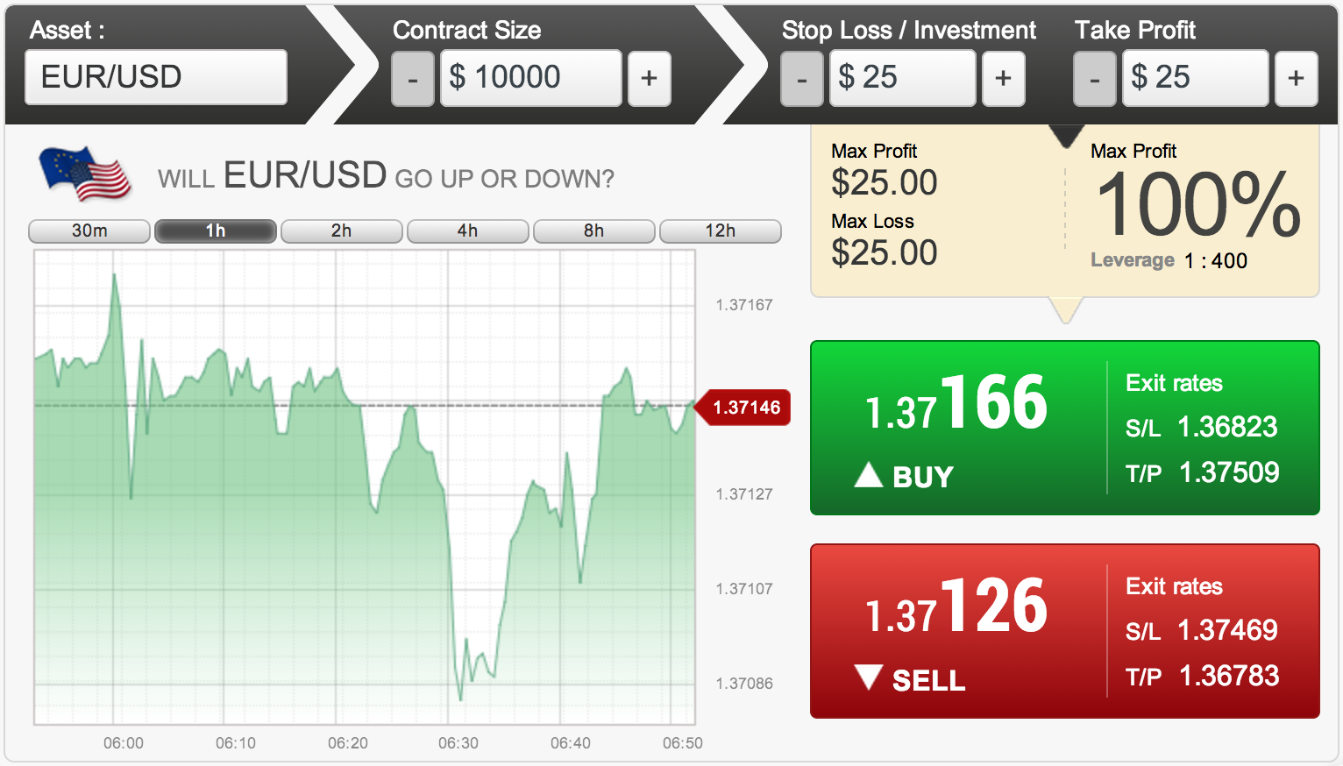The height and width of the screenshot is (766, 1343).
Task: Click the Contract Size input field
Action: [x=530, y=78]
